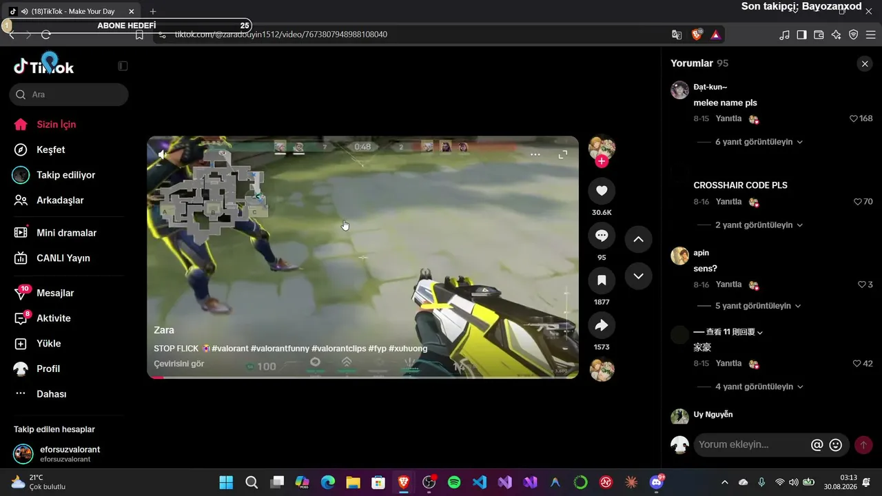This screenshot has height=496, width=882.
Task: Share the video with the arrow icon
Action: [602, 325]
